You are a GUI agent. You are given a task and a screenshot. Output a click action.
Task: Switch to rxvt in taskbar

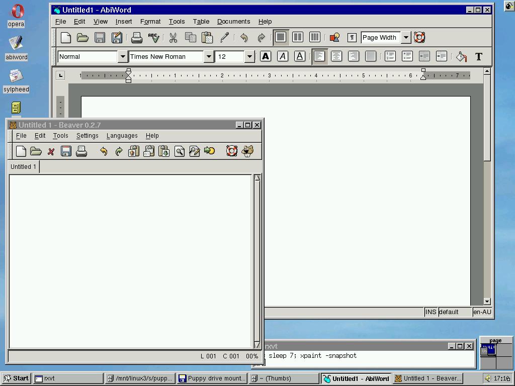68,378
